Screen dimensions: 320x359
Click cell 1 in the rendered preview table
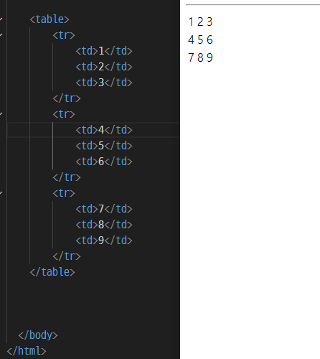191,22
